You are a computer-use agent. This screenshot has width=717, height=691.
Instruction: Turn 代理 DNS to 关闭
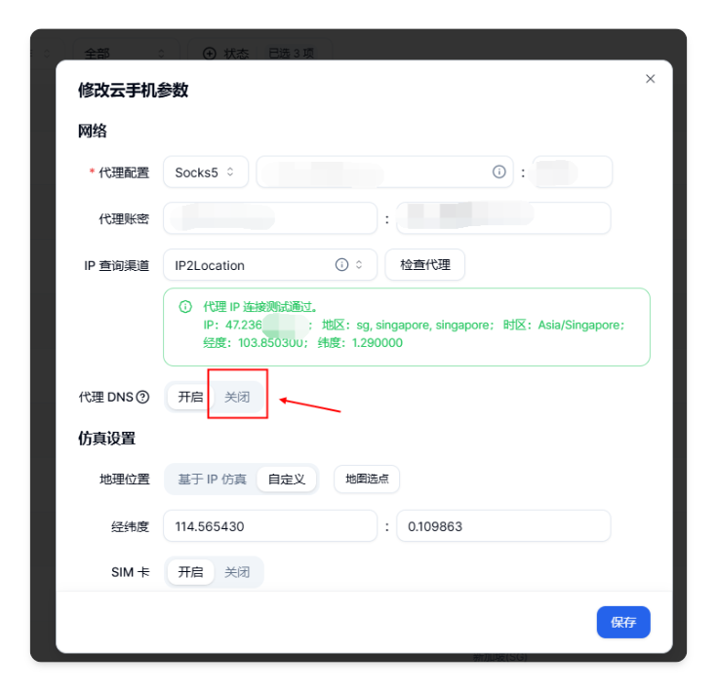pyautogui.click(x=237, y=397)
